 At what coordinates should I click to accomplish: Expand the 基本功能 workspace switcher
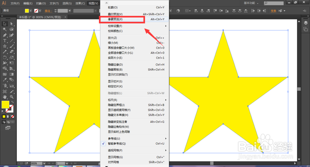(x=251, y=3)
